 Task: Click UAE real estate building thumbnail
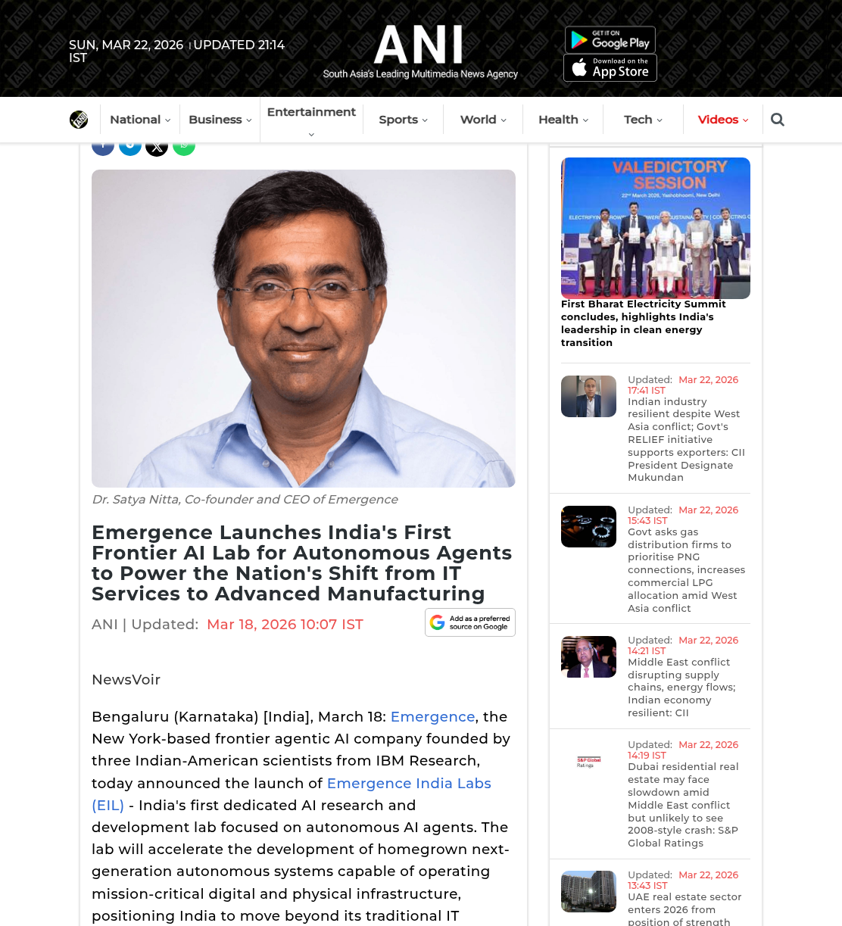588,891
